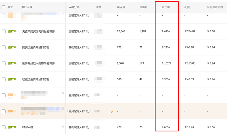
Task: Select the checkbox for 村淘人群 row
Action: (4, 127)
